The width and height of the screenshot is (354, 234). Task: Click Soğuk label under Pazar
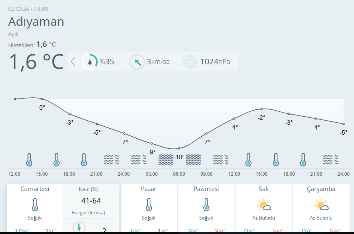pyautogui.click(x=148, y=218)
